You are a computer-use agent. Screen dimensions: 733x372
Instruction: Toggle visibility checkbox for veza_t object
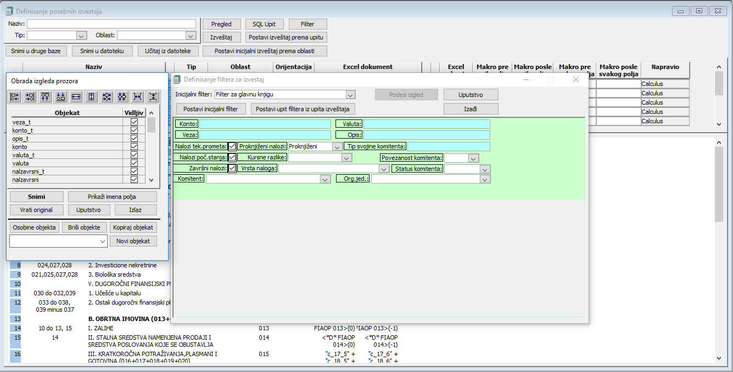pos(134,122)
